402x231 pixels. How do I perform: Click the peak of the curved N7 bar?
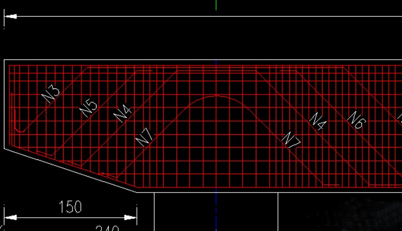(x=216, y=96)
